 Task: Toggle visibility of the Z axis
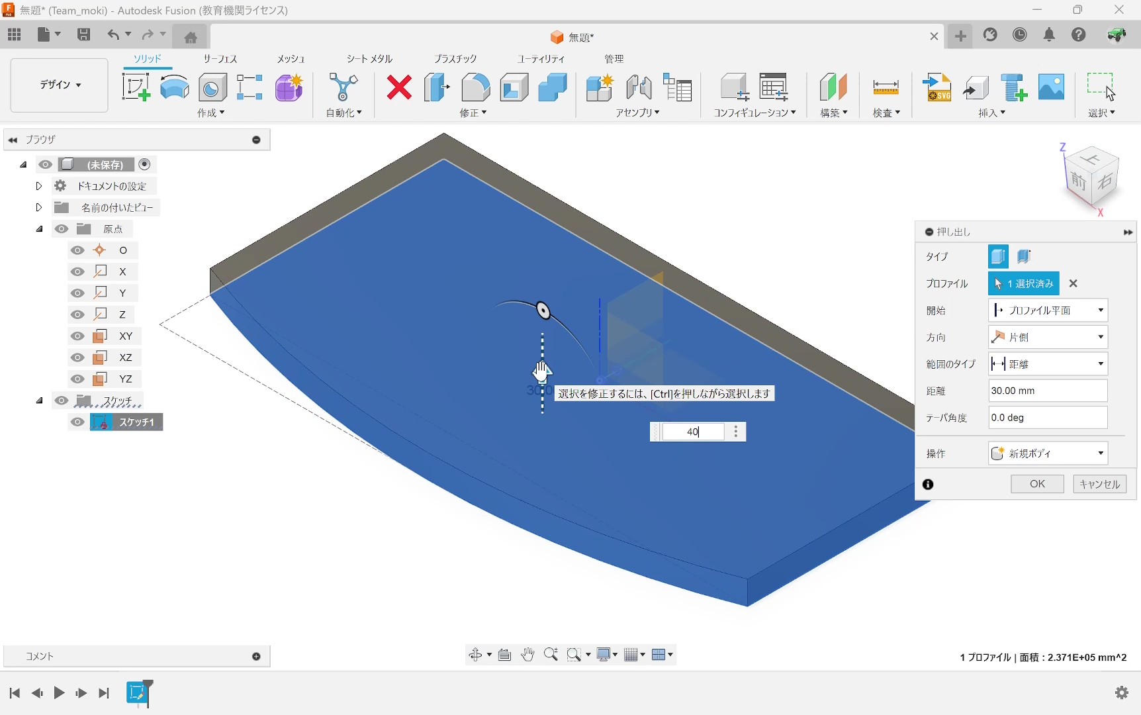tap(77, 314)
